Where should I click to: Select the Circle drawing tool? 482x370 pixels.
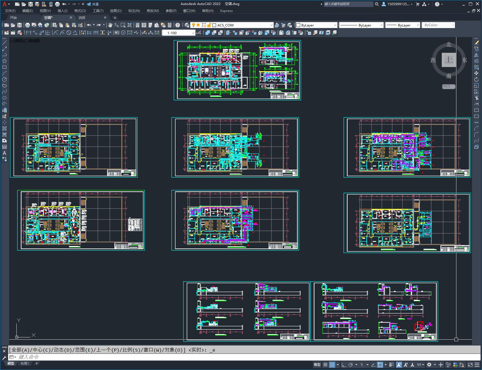point(4,79)
